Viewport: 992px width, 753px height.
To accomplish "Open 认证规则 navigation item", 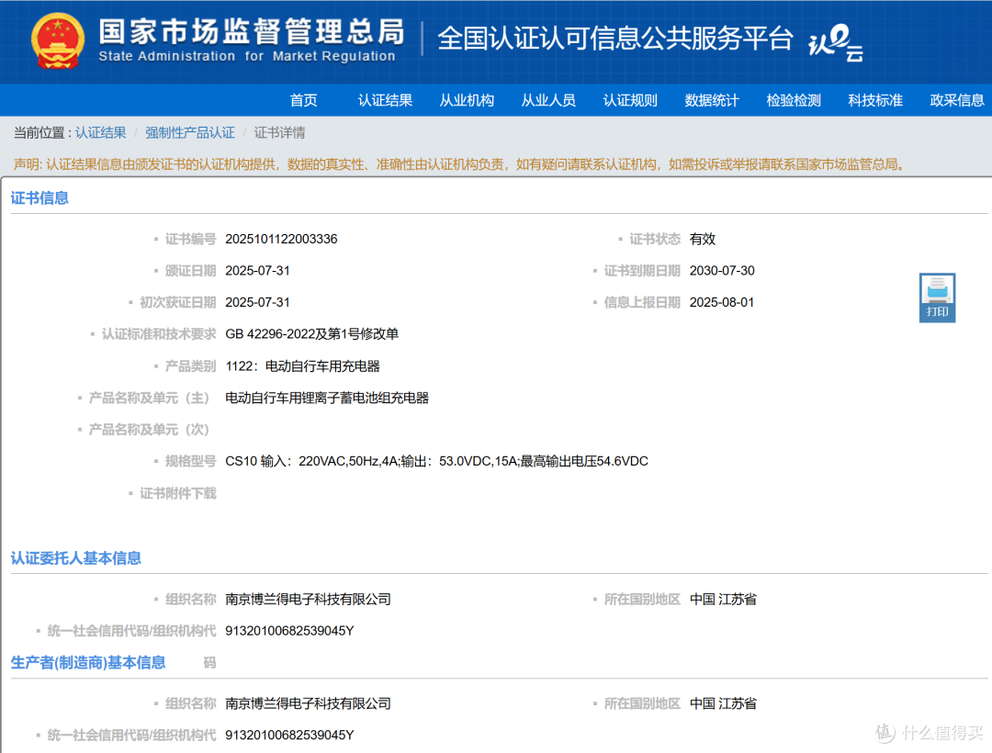I will pyautogui.click(x=630, y=100).
